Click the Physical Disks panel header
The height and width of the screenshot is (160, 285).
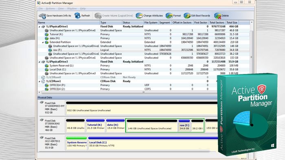click(x=127, y=97)
